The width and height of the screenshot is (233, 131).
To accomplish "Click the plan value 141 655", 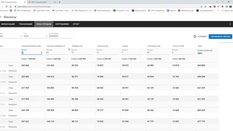I will click(x=50, y=65).
